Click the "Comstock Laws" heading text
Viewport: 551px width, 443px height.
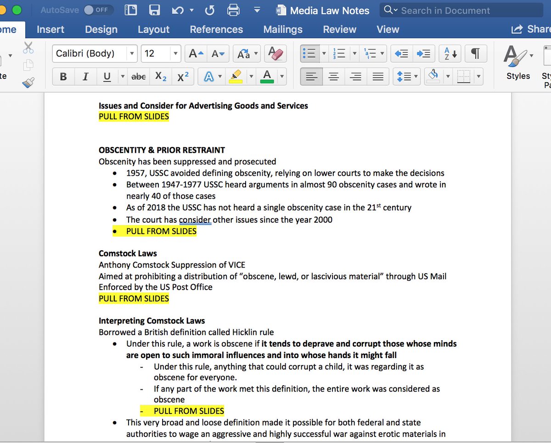128,253
